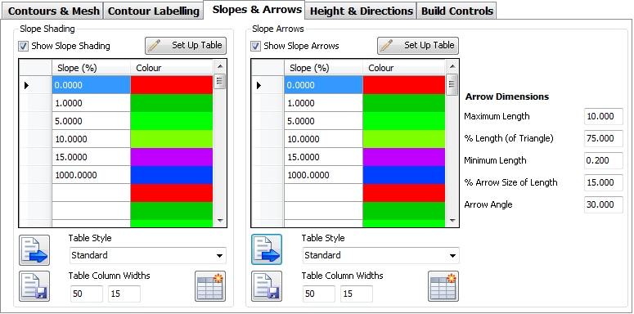Switch to the Contours & Mesh tab
Screen dimensions: 634x314
53,11
